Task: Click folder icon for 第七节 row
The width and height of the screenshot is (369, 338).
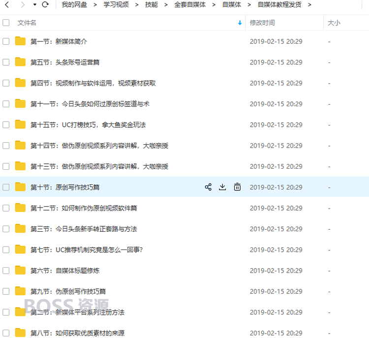Action: (20, 249)
